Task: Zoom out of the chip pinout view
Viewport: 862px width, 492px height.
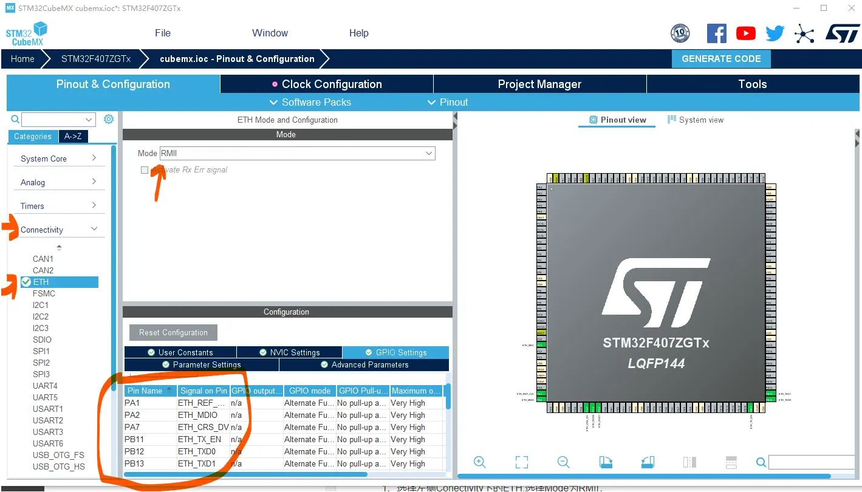Action: 563,462
